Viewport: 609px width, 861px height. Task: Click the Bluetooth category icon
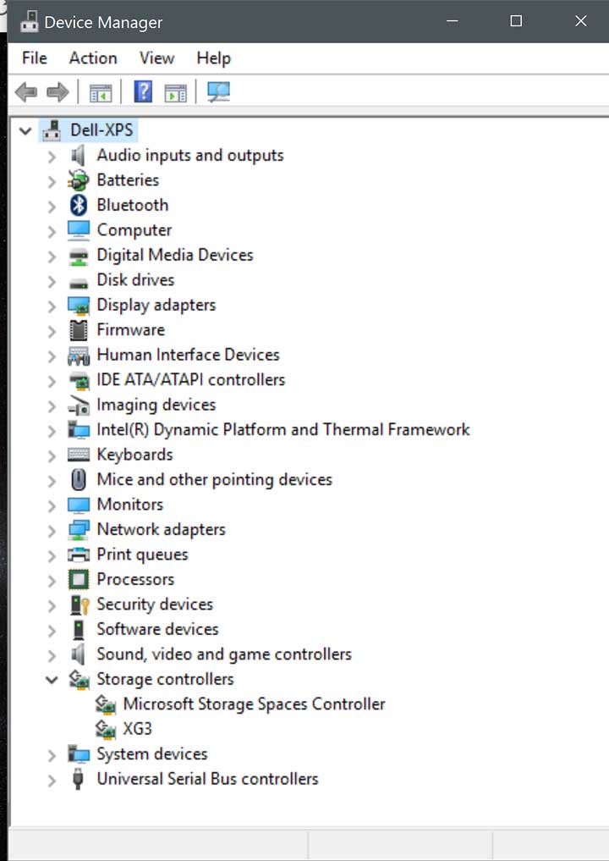coord(79,205)
